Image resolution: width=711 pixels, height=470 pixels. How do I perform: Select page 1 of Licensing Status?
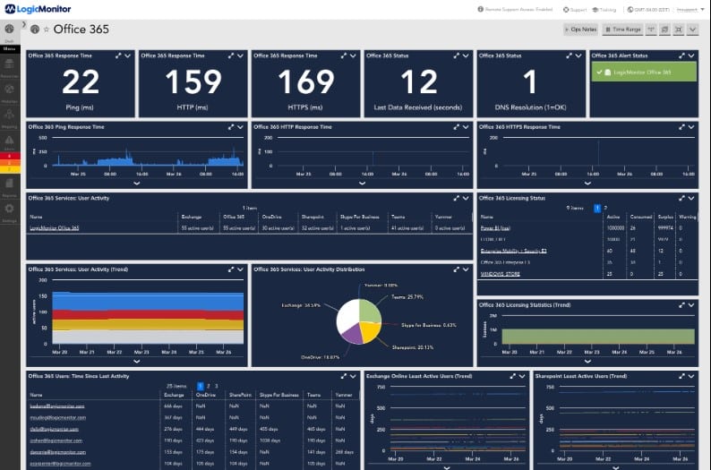pos(597,208)
